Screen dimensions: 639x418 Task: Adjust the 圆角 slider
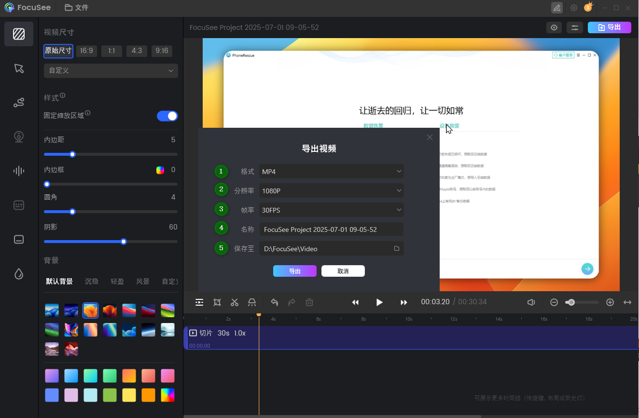(x=111, y=212)
